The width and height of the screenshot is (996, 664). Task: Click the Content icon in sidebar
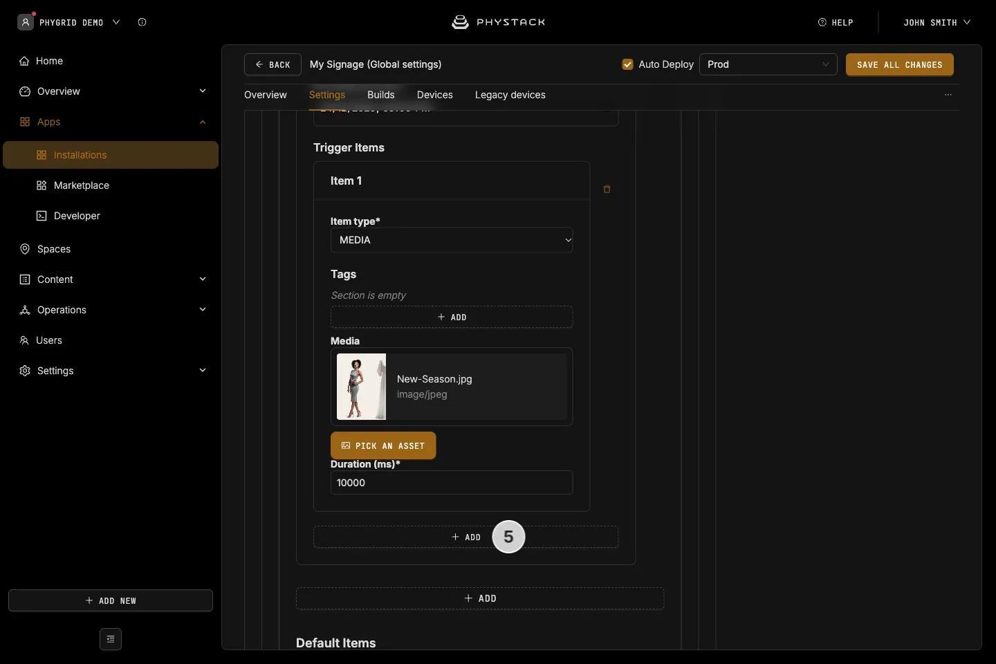pyautogui.click(x=25, y=279)
